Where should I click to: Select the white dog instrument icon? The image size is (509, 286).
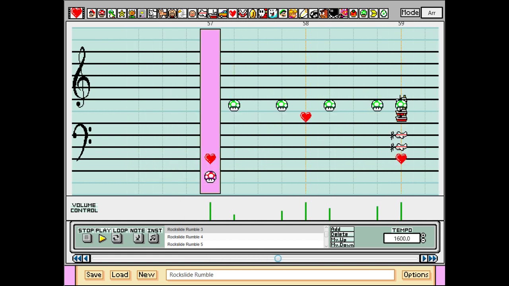(152, 14)
